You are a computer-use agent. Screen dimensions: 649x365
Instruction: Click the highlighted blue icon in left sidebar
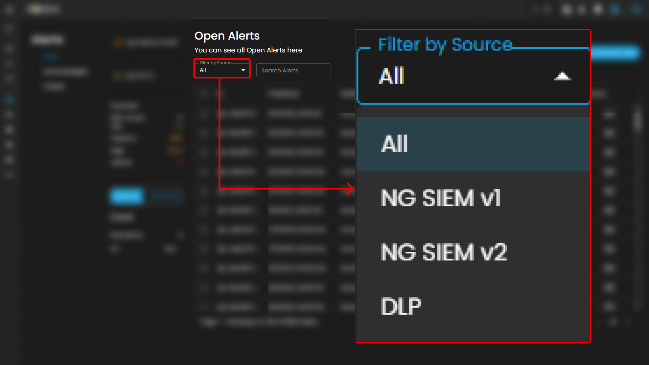(x=9, y=99)
